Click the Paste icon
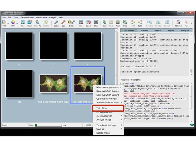This screenshot has width=196, height=147. (111, 23)
